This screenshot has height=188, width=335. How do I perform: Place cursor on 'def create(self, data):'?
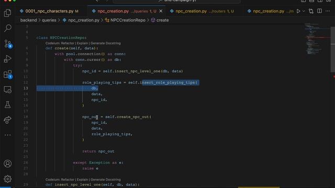(72, 48)
